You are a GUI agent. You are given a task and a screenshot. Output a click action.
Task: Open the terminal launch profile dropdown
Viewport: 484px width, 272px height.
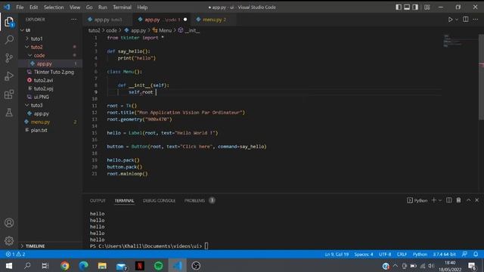tap(440, 200)
